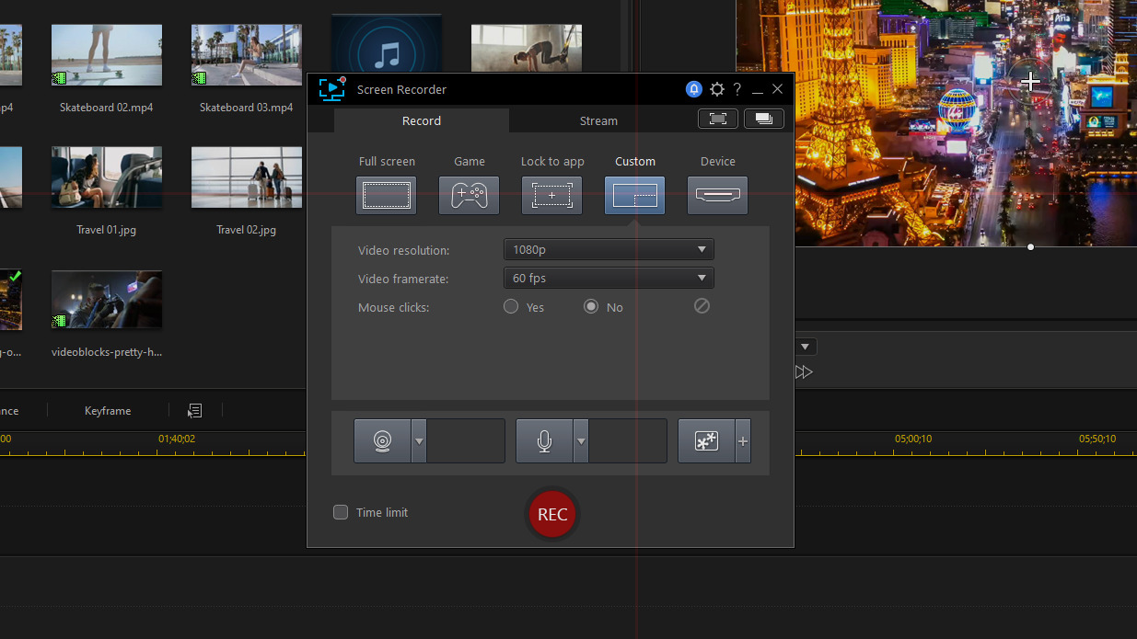
Task: Select the Lock to app mode
Action: (x=551, y=195)
